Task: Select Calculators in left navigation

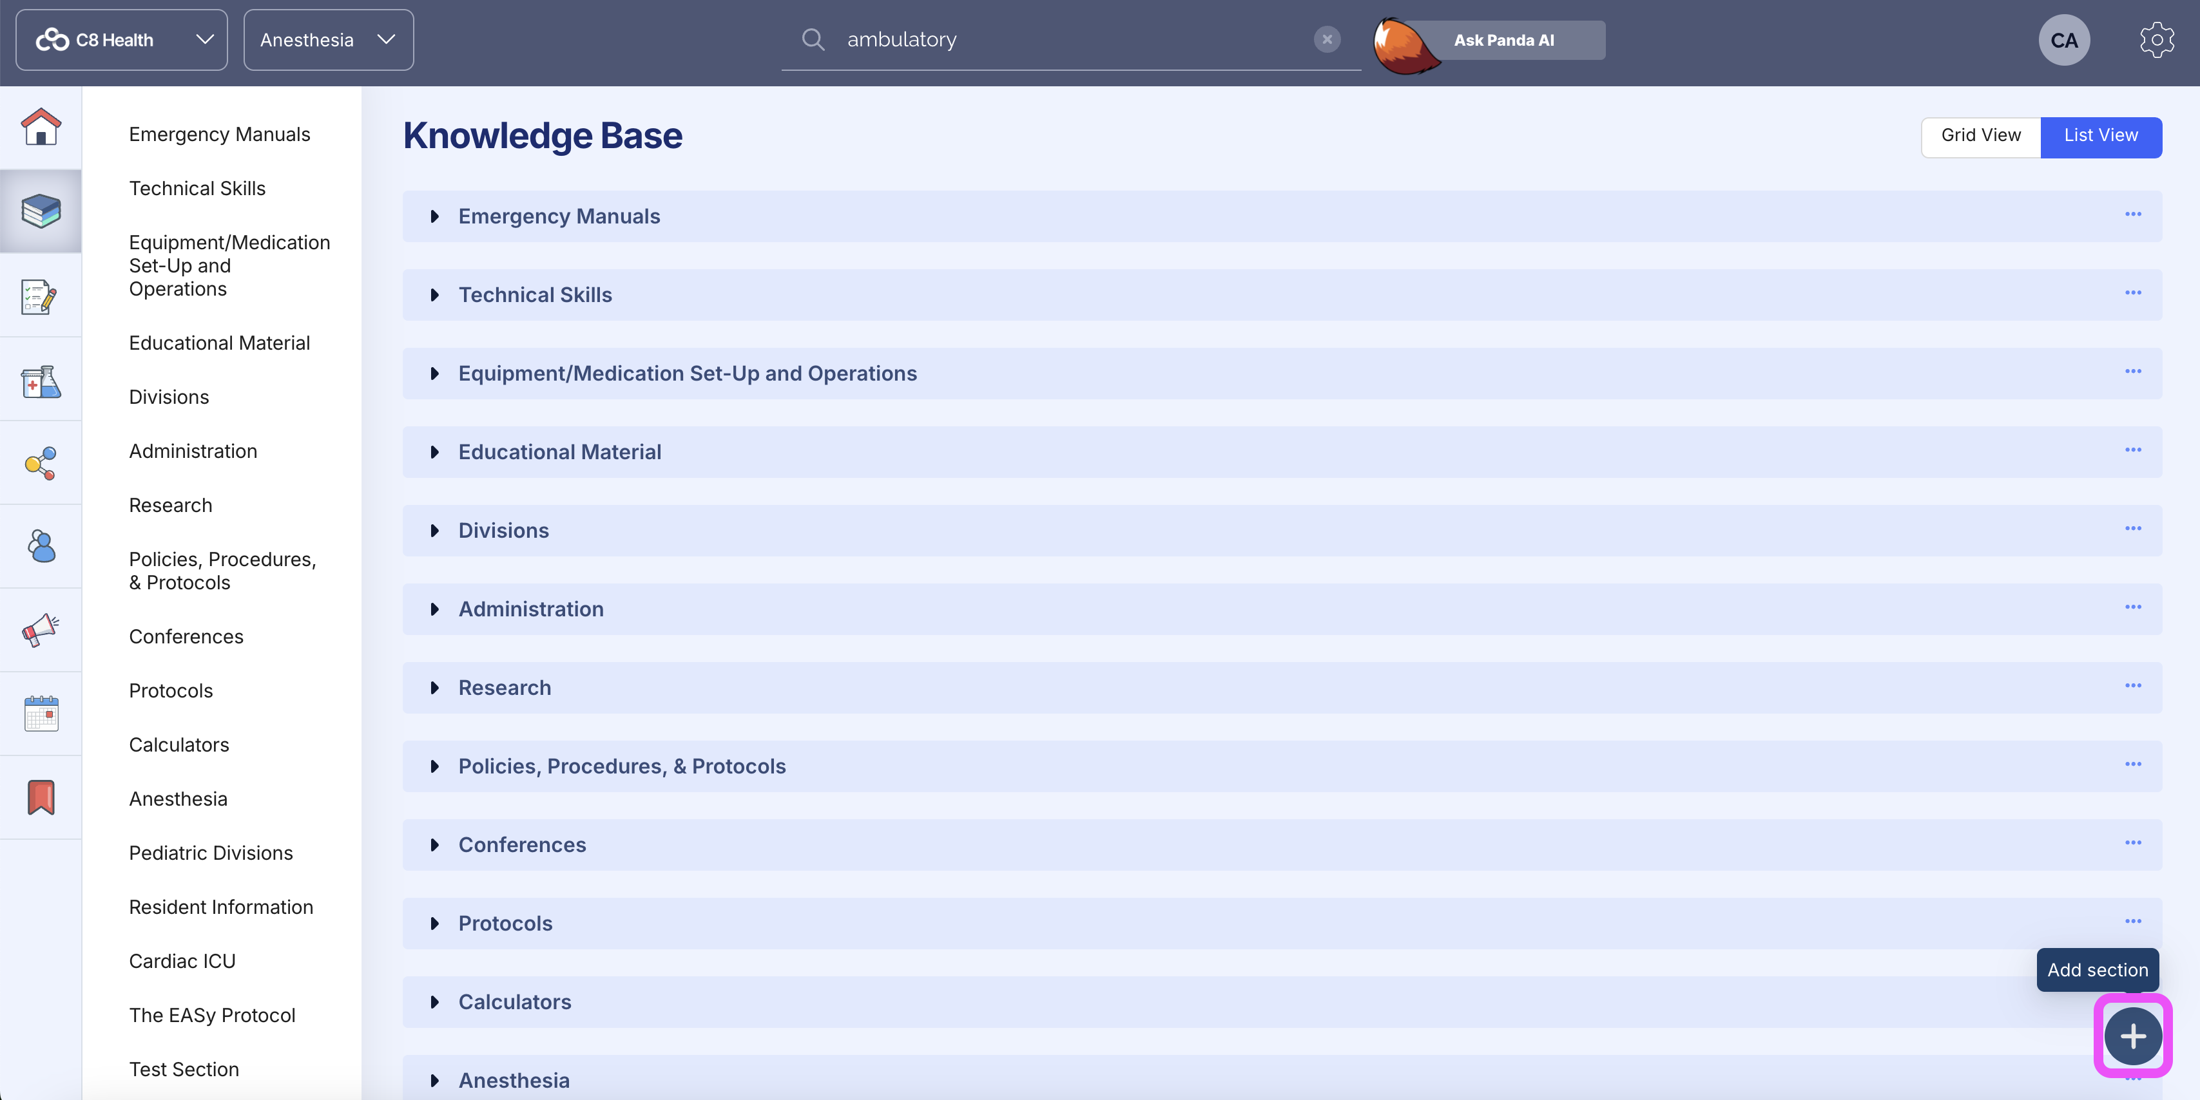Action: [x=179, y=745]
